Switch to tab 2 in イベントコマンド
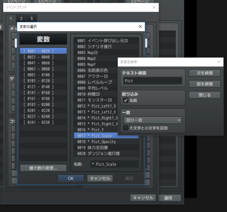 (21, 18)
